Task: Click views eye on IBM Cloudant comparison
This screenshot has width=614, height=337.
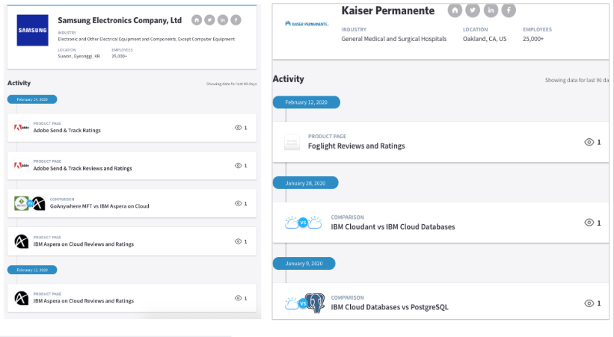Action: click(x=589, y=223)
